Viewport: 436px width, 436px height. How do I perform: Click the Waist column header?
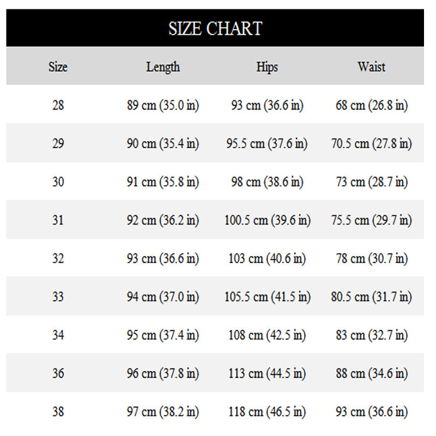tap(371, 67)
